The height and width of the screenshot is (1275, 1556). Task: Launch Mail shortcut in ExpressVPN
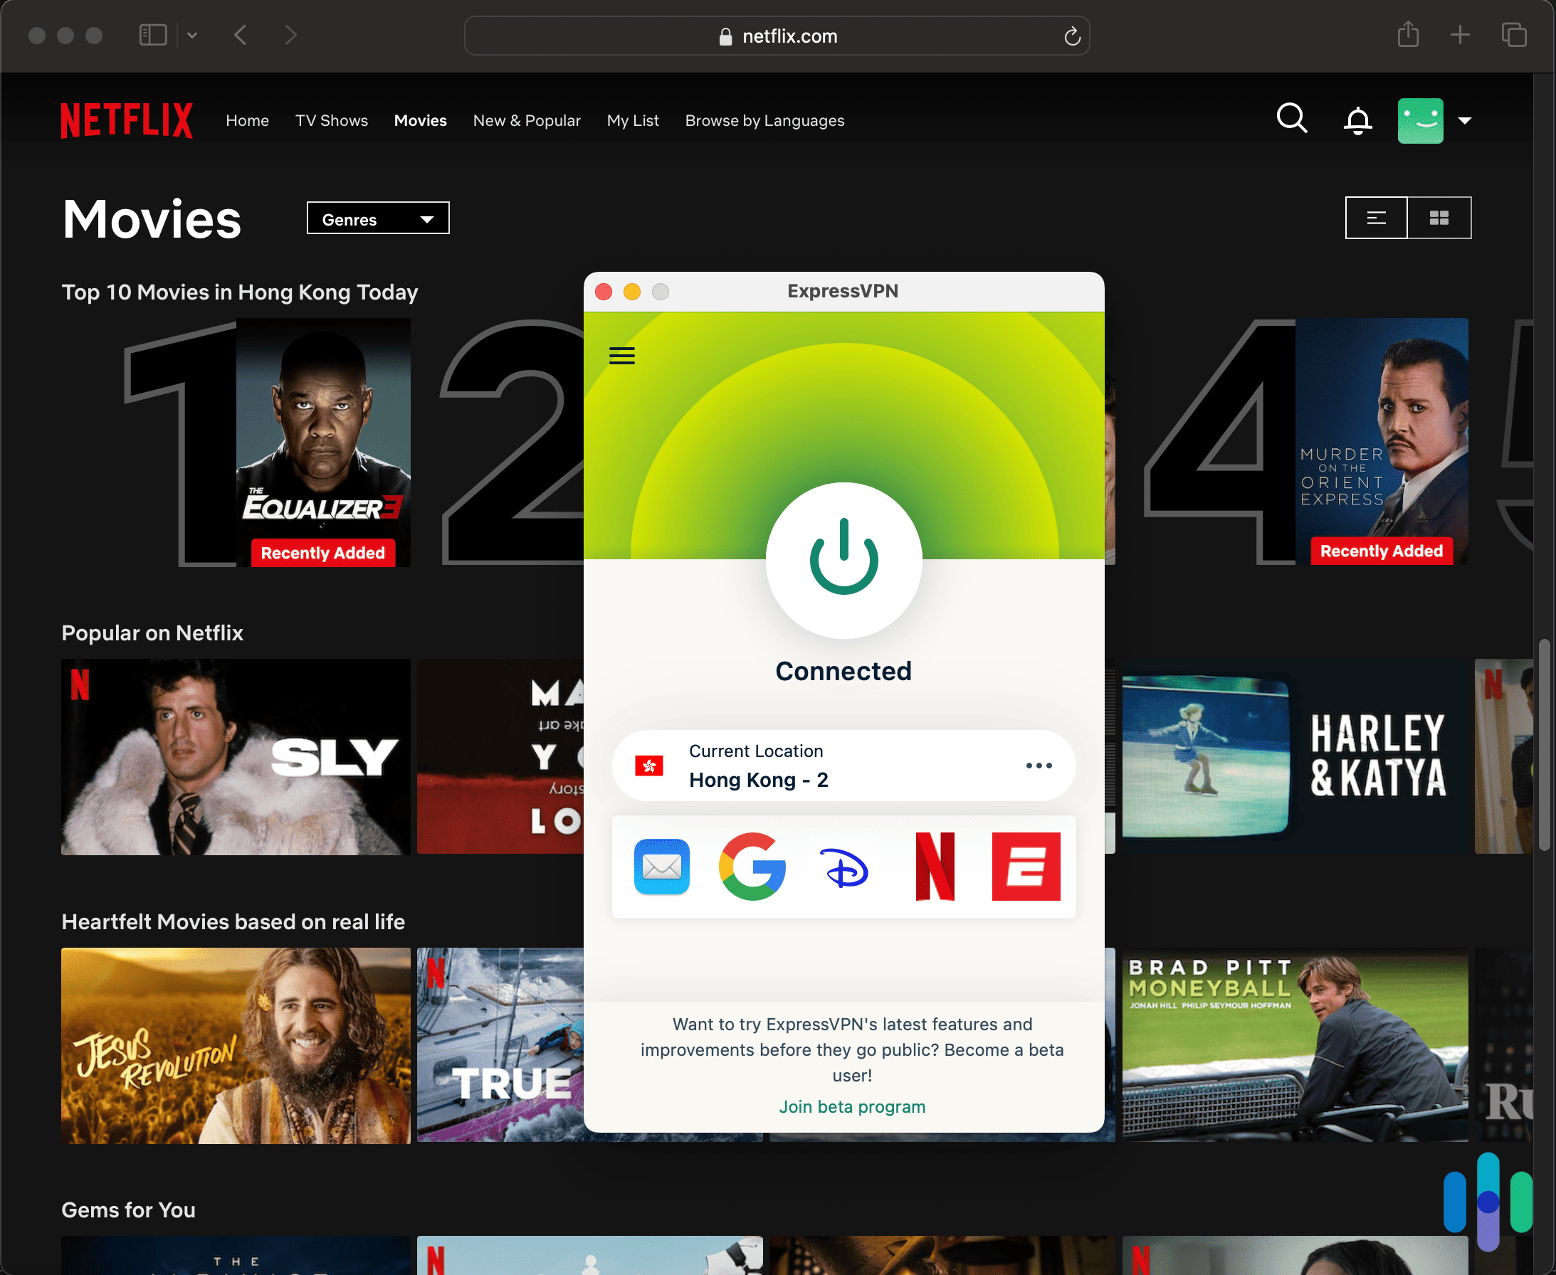point(661,867)
